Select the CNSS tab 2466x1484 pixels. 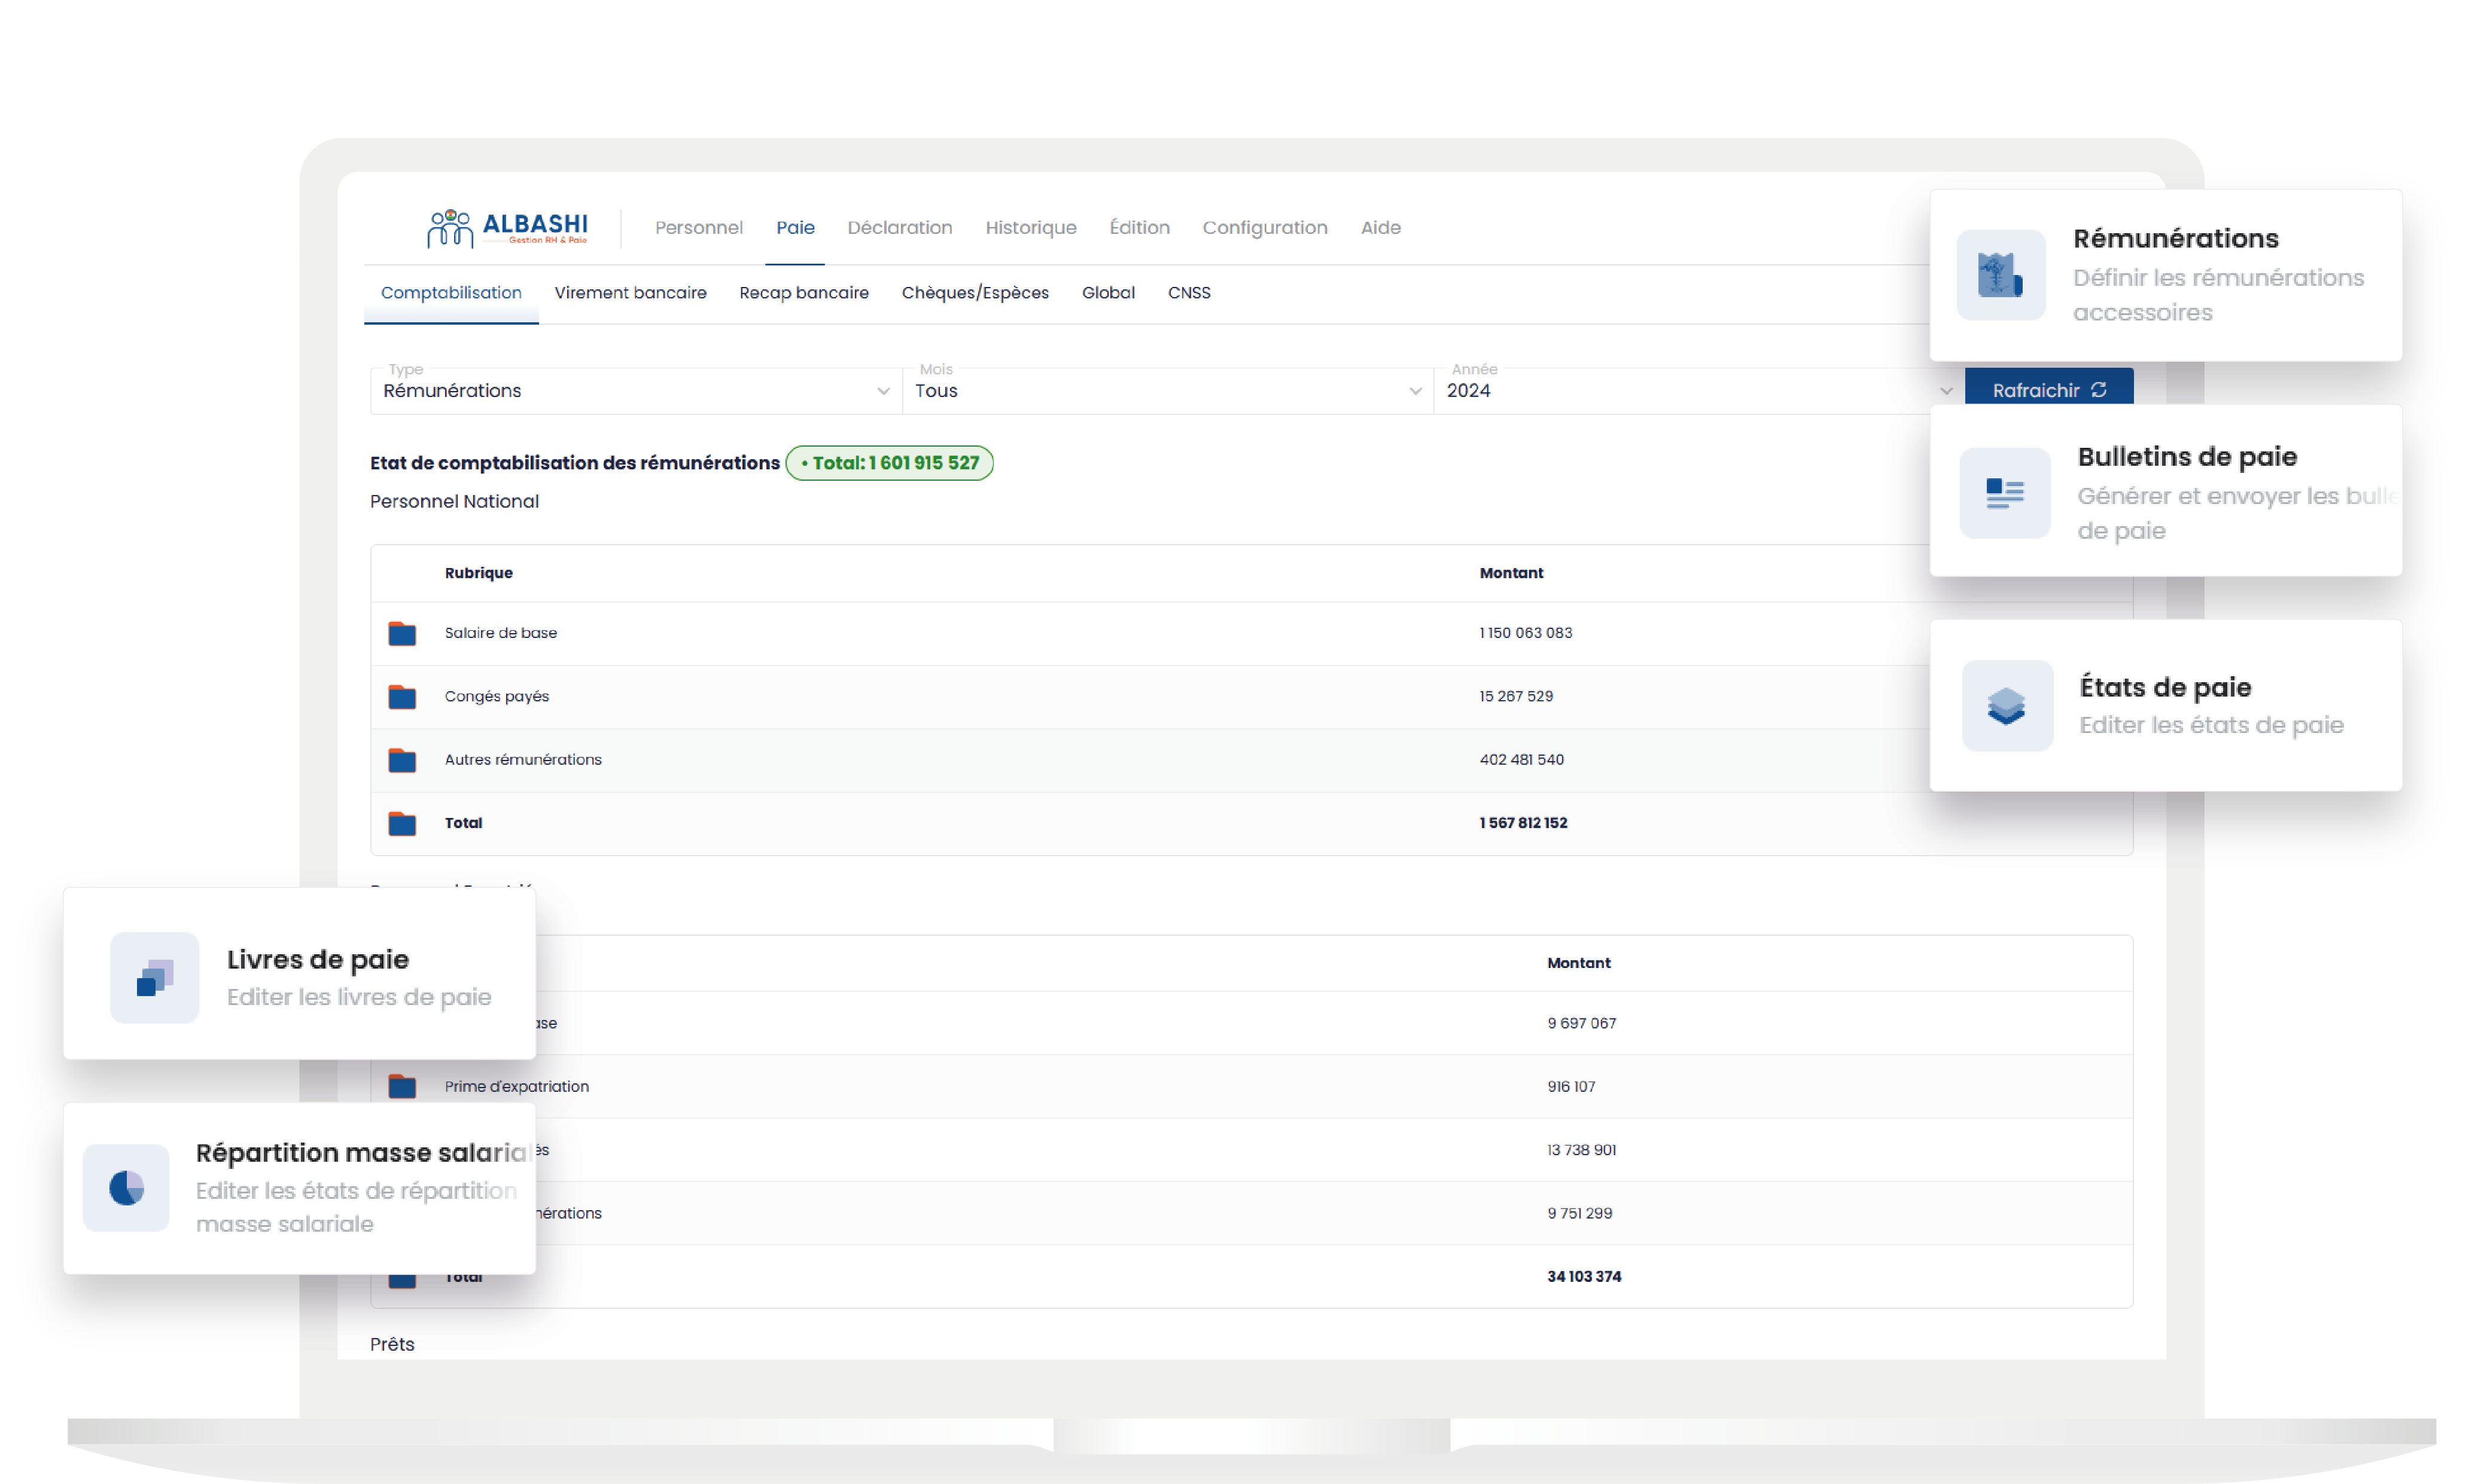(1189, 293)
